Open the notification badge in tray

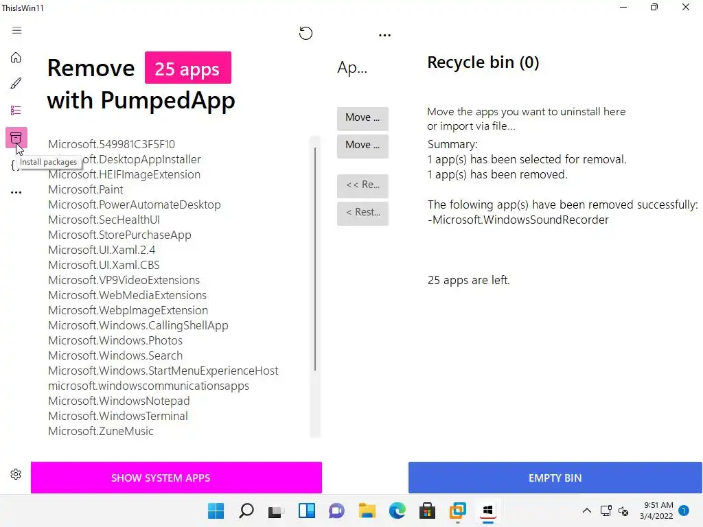point(684,511)
